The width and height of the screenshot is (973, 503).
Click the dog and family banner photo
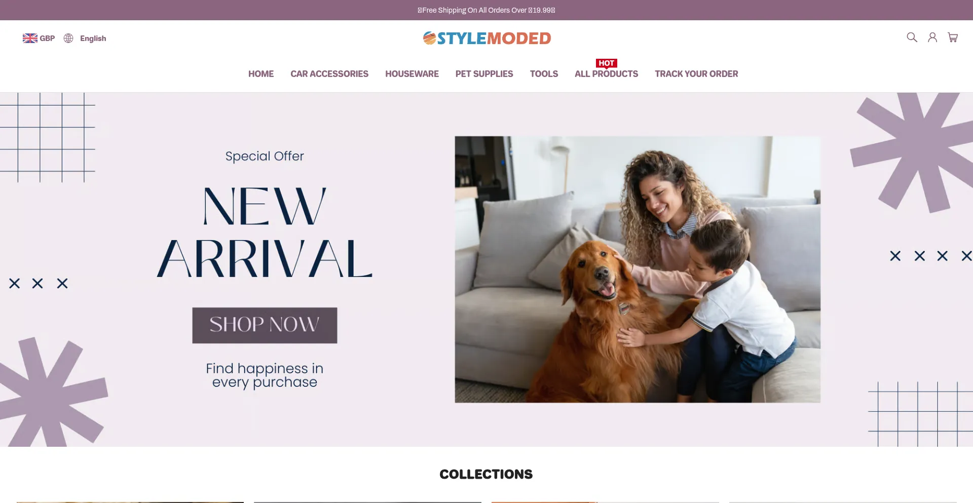(638, 269)
